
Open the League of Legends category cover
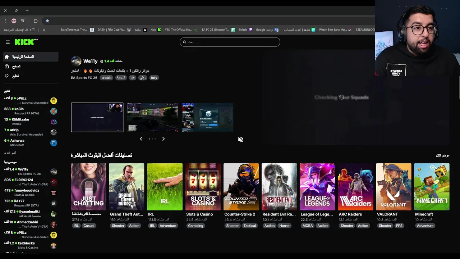317,187
